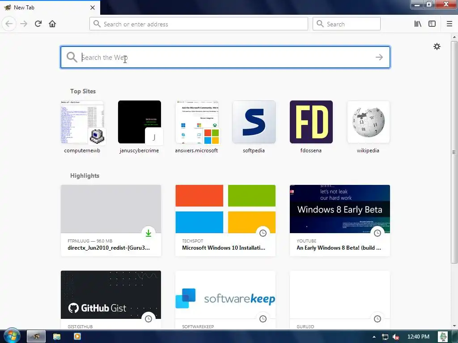The image size is (458, 343).
Task: Open the Windows Start menu orb
Action: coord(12,336)
